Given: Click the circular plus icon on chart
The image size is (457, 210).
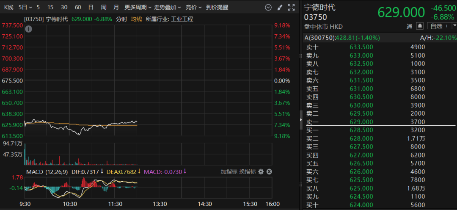Looking at the screenshot, I should pos(28,29).
